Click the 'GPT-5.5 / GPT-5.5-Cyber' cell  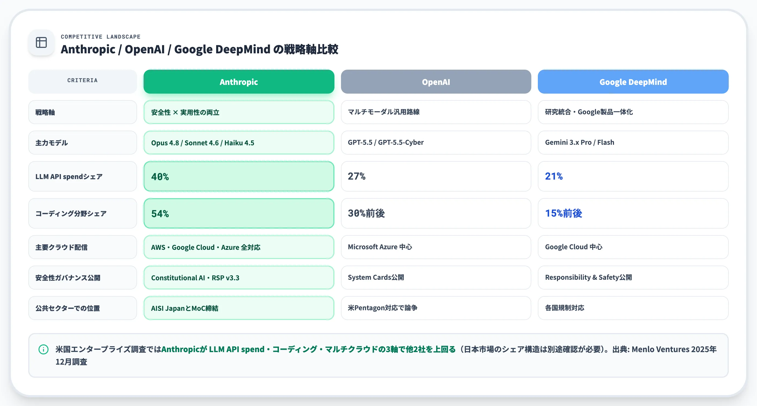coord(436,143)
